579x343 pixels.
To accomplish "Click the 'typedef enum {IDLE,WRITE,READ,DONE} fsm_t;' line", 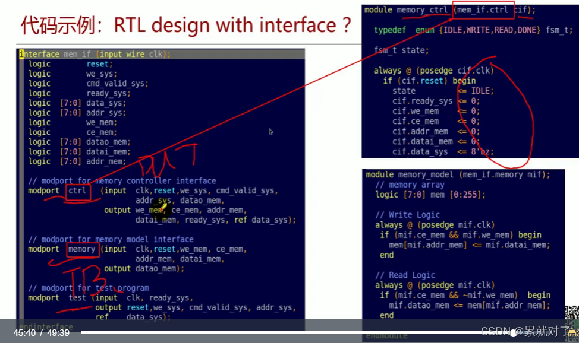I will tap(473, 30).
